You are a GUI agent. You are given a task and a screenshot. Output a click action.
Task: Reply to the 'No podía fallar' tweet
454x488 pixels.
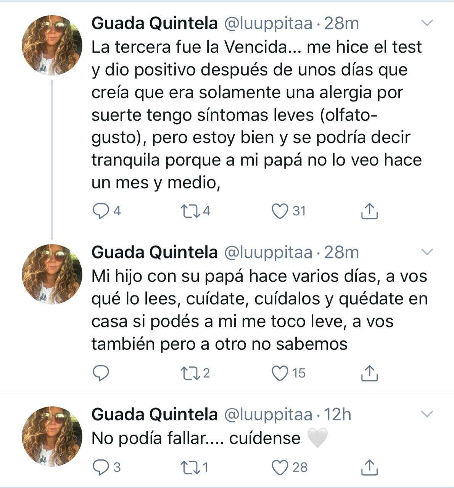(x=101, y=467)
